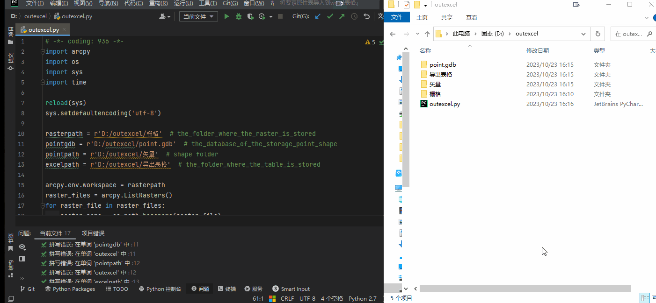Screen dimensions: 656x303
Task: Click outexcel breadcrumb in PyCharm navigation bar
Action: coord(36,16)
